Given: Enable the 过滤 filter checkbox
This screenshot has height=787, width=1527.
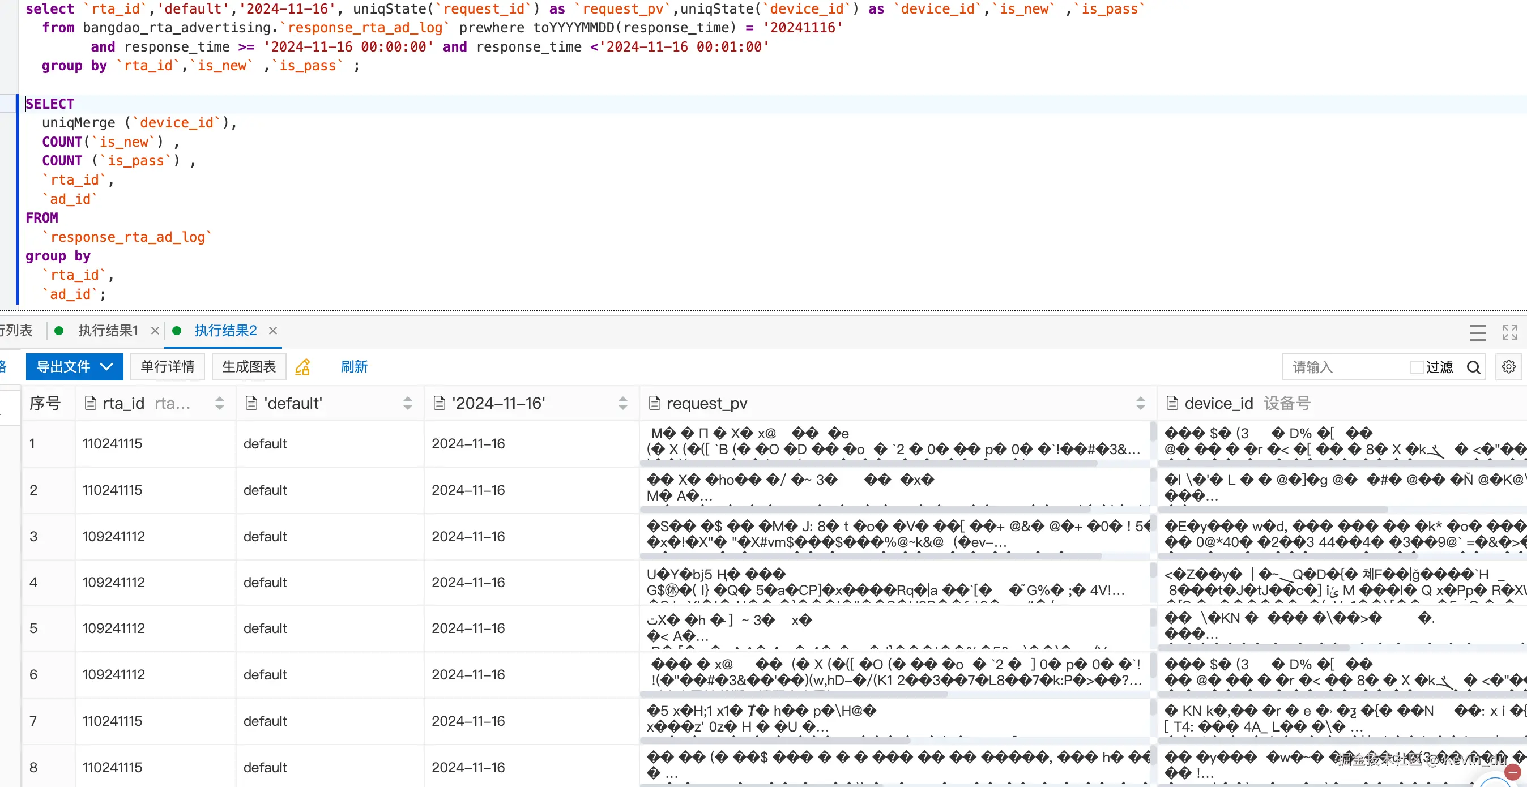Looking at the screenshot, I should point(1416,367).
